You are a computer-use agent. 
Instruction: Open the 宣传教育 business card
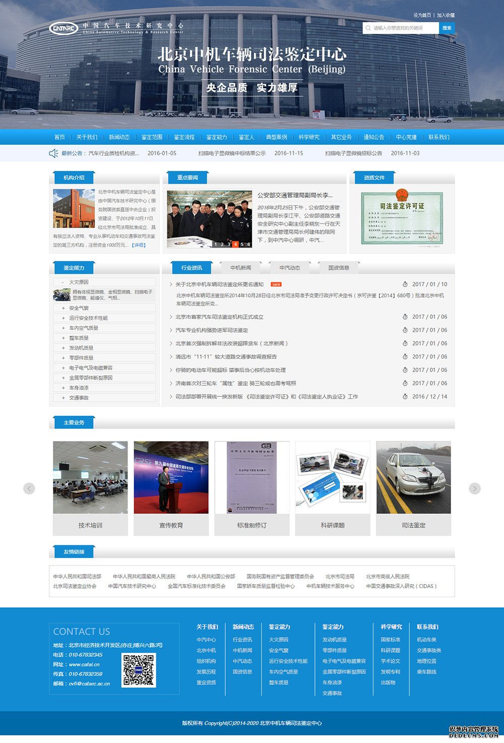[171, 488]
